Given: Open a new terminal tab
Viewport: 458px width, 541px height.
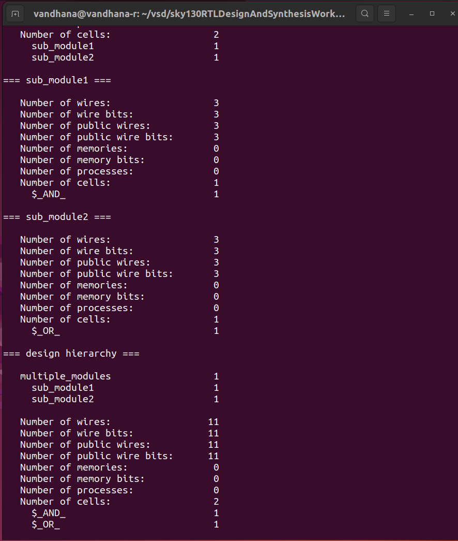Looking at the screenshot, I should pos(14,13).
